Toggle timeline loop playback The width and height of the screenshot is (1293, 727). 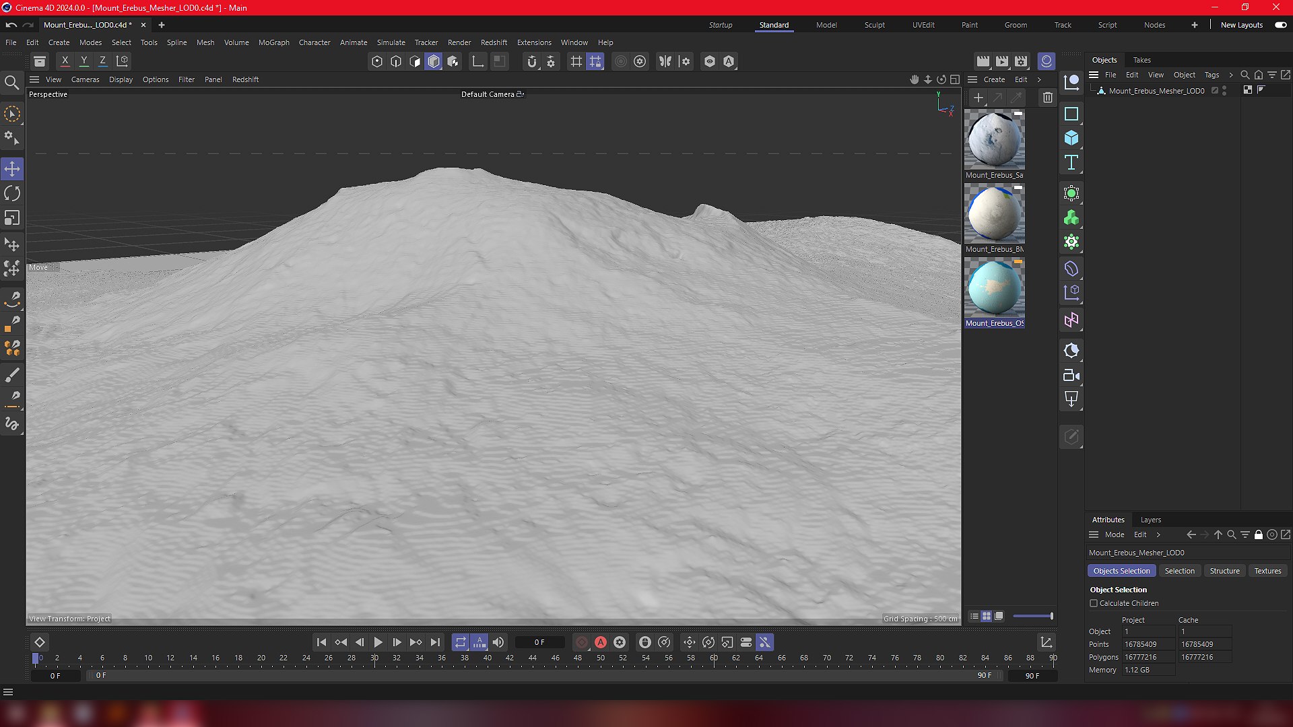(x=460, y=642)
